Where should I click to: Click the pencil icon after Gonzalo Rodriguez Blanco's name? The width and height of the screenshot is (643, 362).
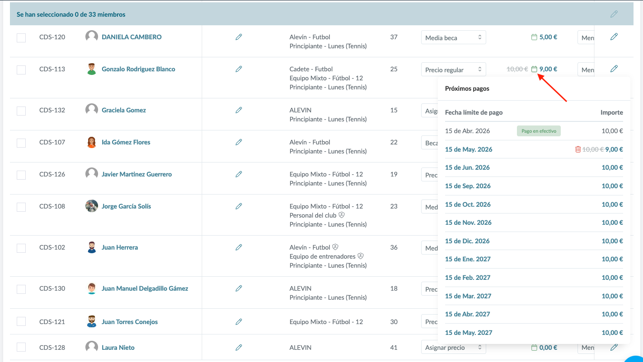pos(239,69)
